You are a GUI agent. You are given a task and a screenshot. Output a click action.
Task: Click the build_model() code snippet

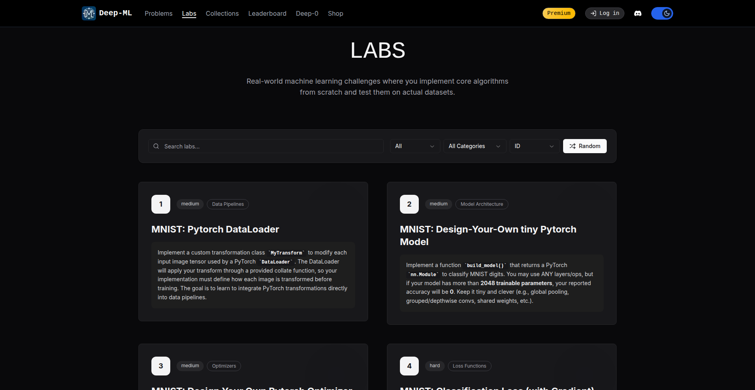pos(485,265)
